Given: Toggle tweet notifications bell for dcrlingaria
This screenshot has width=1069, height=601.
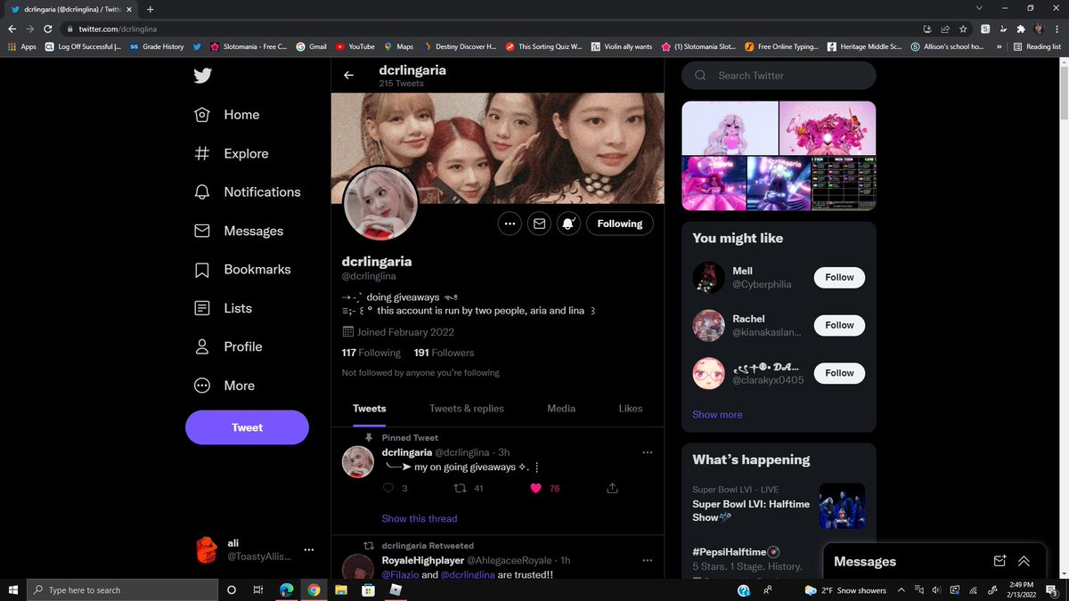Looking at the screenshot, I should coord(568,223).
